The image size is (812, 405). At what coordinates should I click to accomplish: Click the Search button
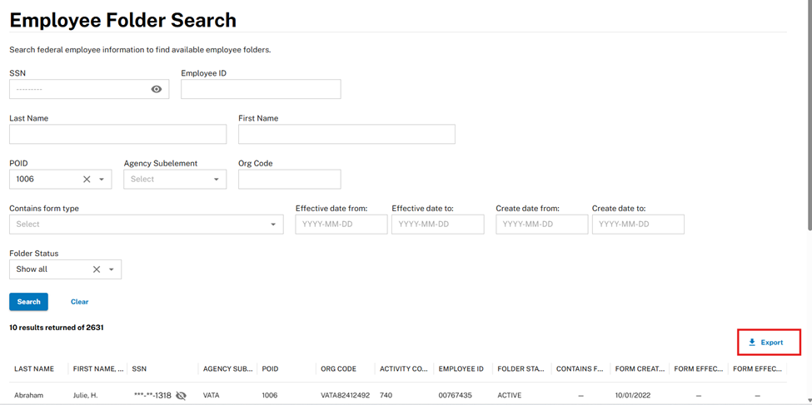coord(28,302)
